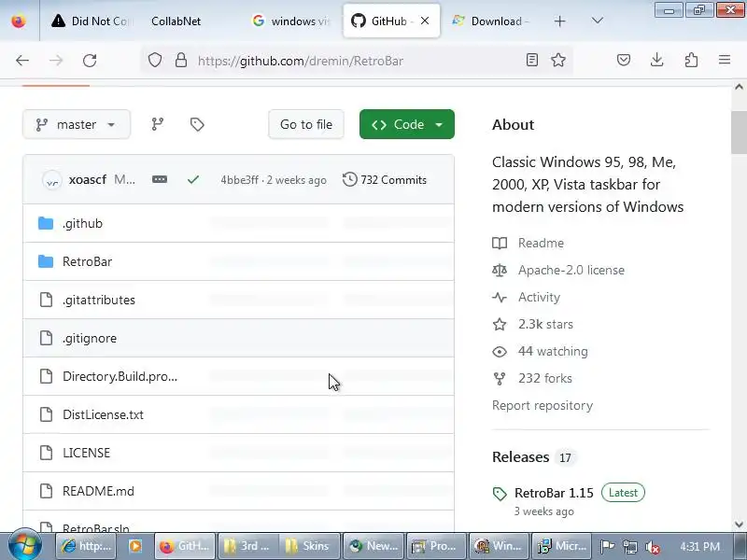Open the extensions puzzle icon

point(691,60)
